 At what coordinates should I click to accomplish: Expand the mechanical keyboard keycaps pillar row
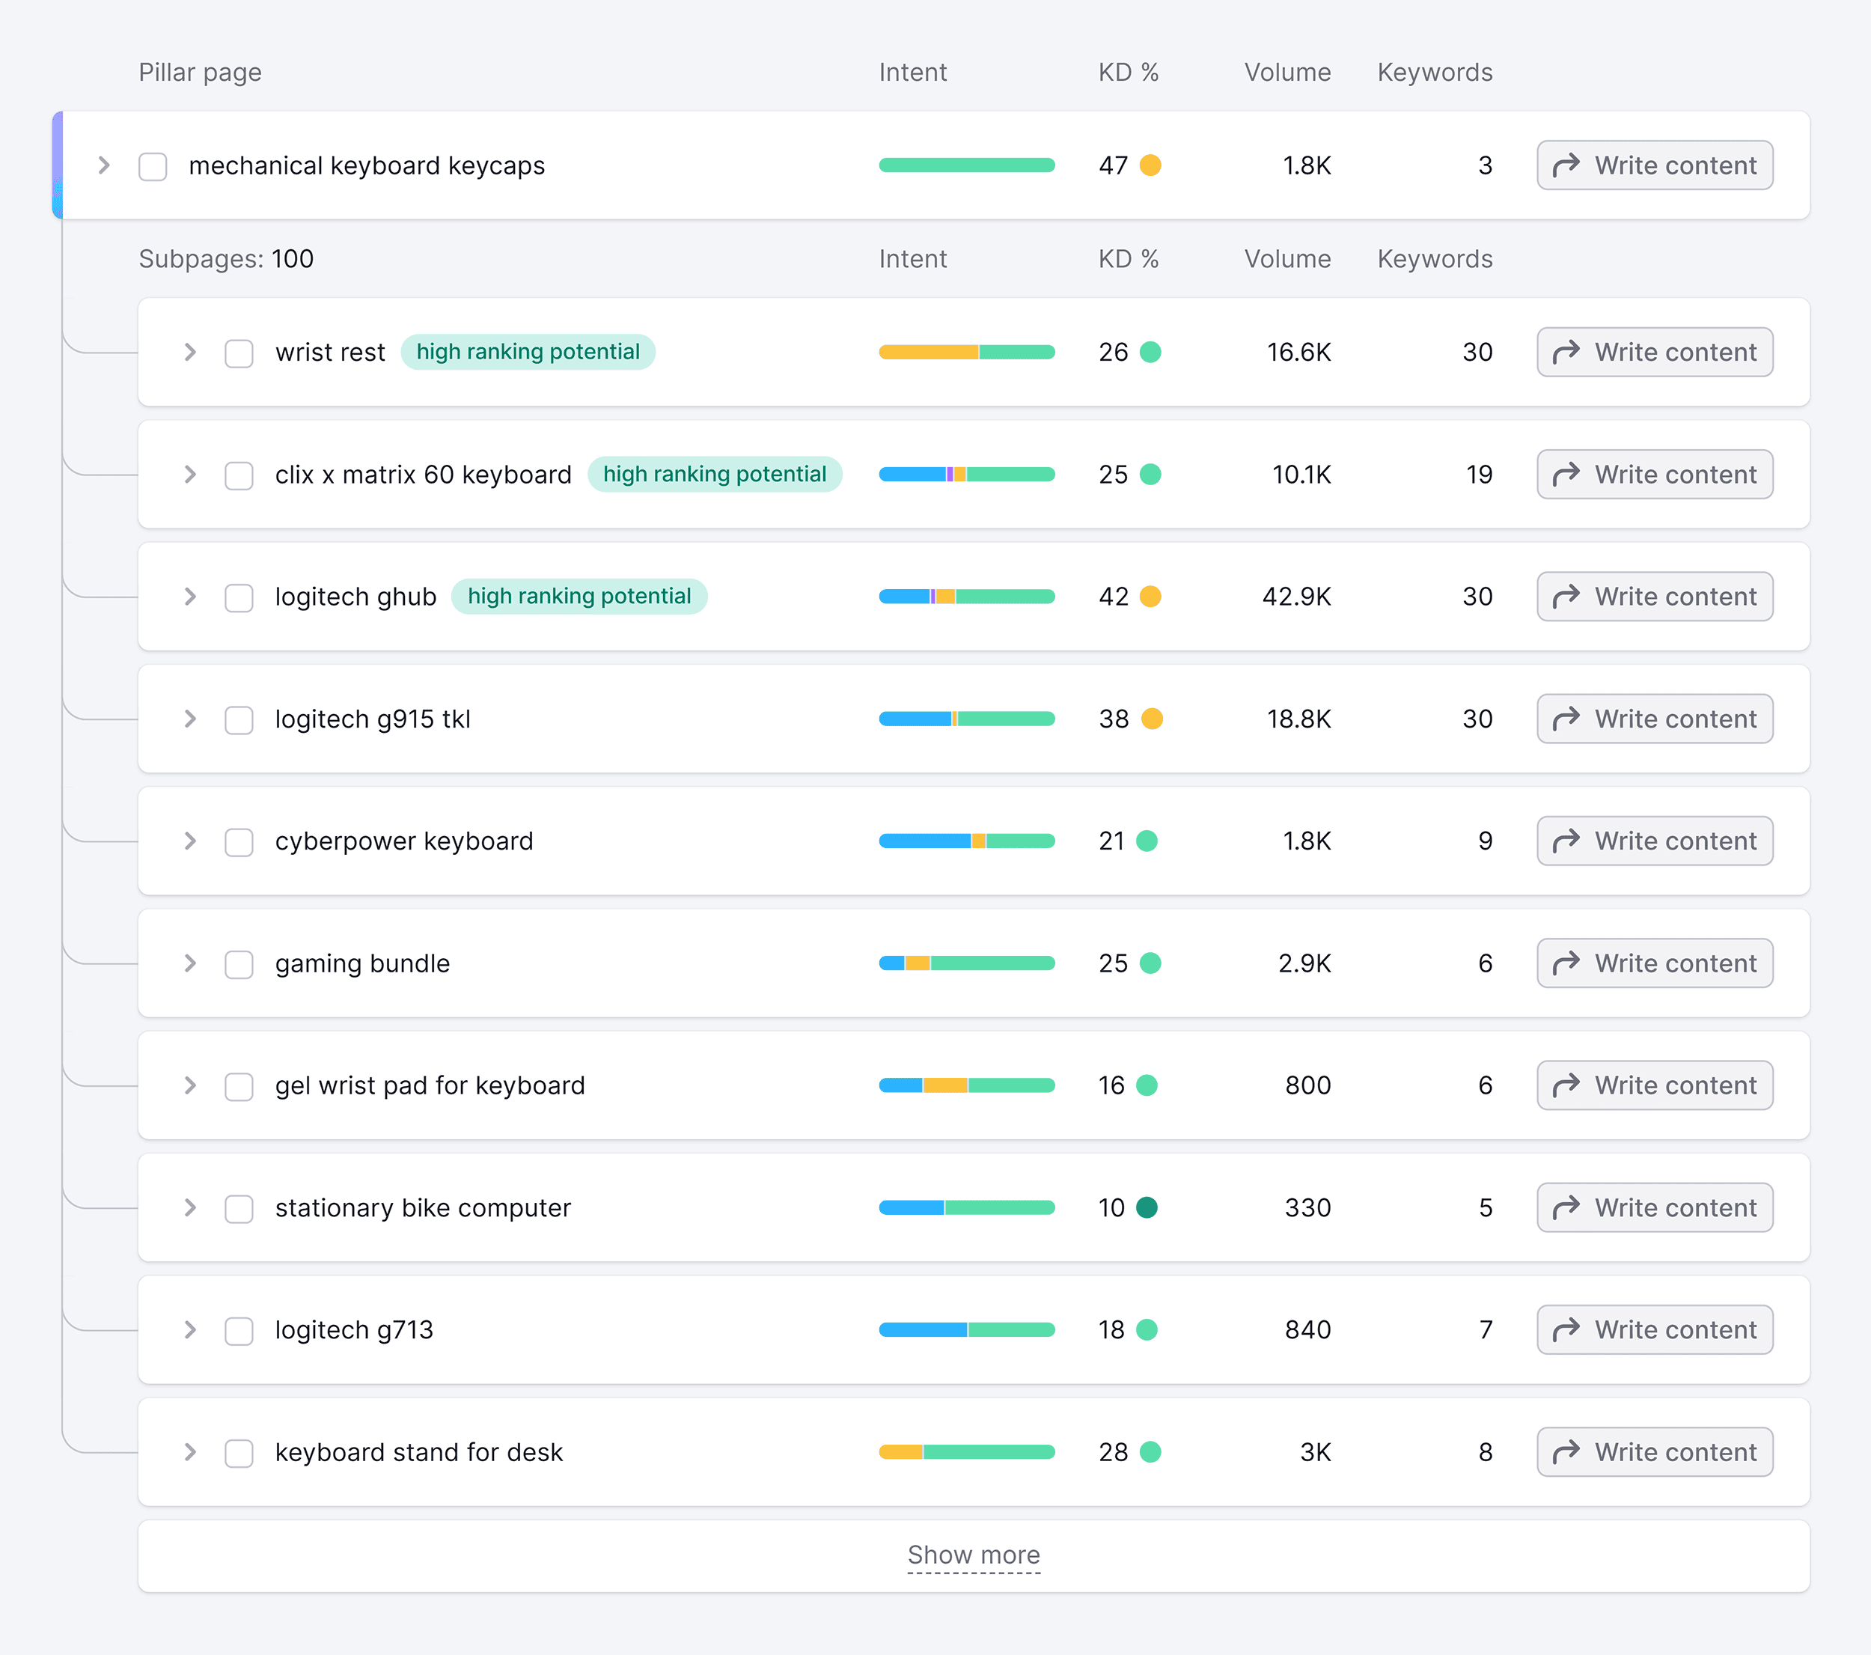(x=104, y=165)
